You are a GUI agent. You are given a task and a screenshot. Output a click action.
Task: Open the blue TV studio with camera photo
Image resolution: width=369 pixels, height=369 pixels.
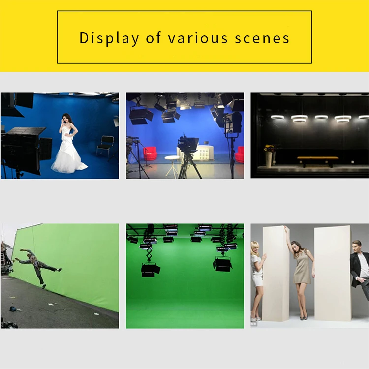(x=185, y=136)
